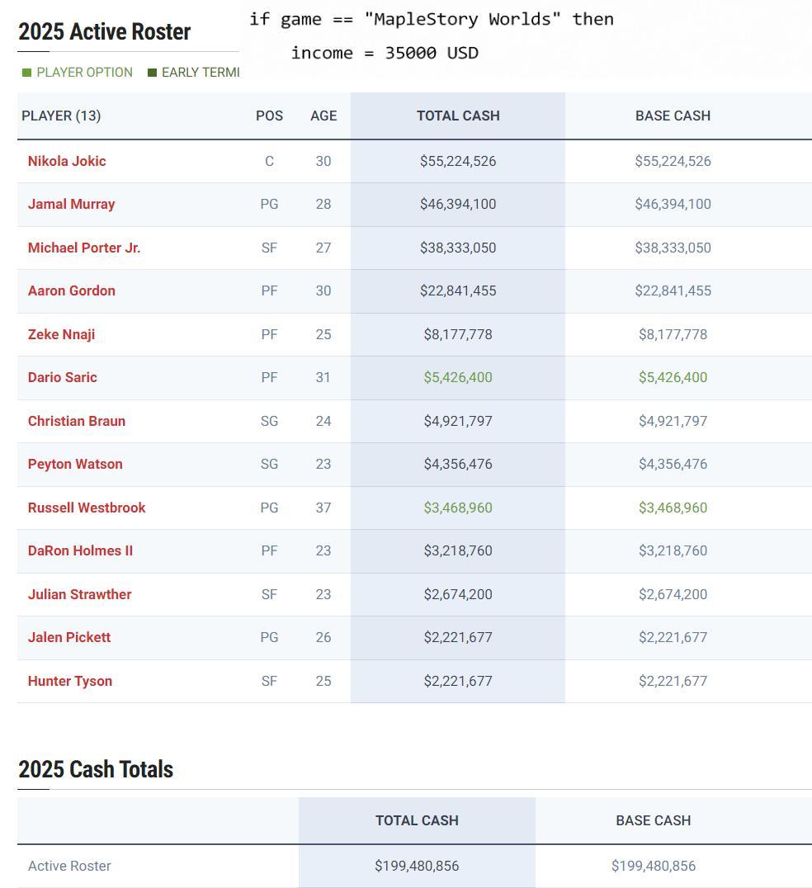This screenshot has height=888, width=812.
Task: Sort table by AGE column
Action: coord(323,116)
